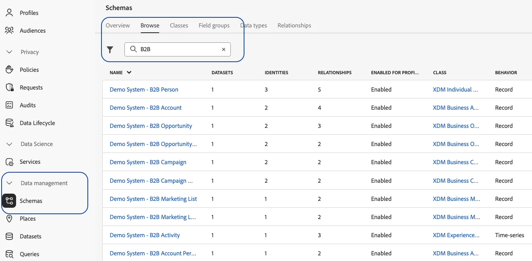This screenshot has width=532, height=261.
Task: Open Demo System - B2B Campaign schema
Action: pyautogui.click(x=148, y=162)
